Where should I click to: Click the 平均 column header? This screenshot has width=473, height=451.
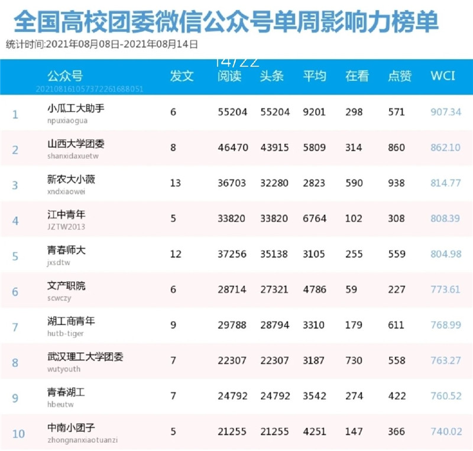coord(315,76)
